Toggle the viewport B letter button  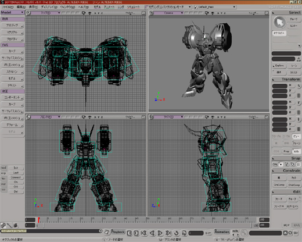tap(152, 13)
